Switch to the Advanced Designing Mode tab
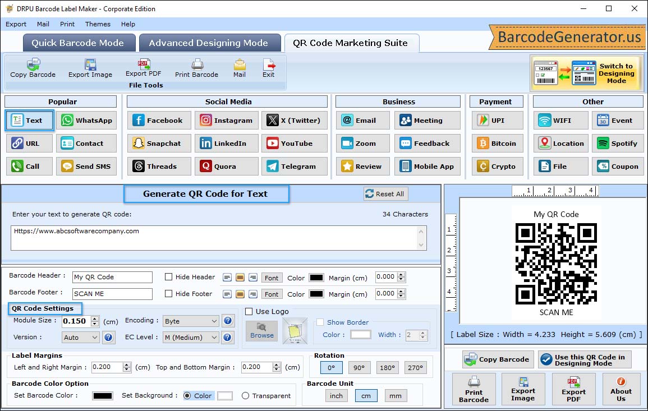 (x=209, y=43)
